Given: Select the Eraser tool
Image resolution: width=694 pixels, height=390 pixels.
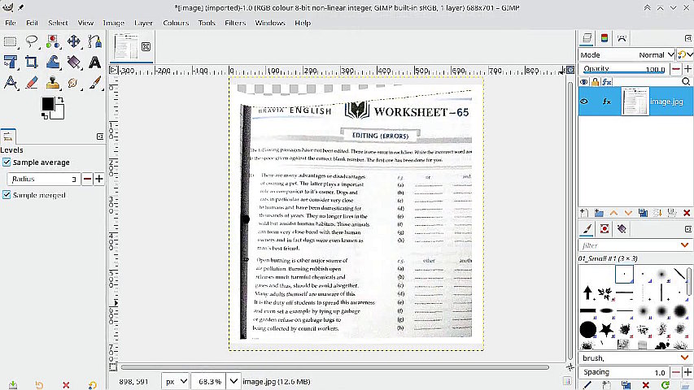Looking at the screenshot, I should 32,83.
